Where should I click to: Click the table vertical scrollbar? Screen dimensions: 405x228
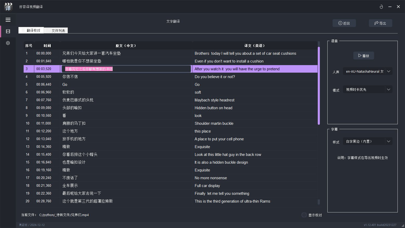click(x=319, y=86)
